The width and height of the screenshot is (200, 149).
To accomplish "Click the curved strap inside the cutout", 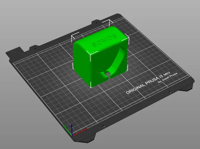I will point(117,59).
